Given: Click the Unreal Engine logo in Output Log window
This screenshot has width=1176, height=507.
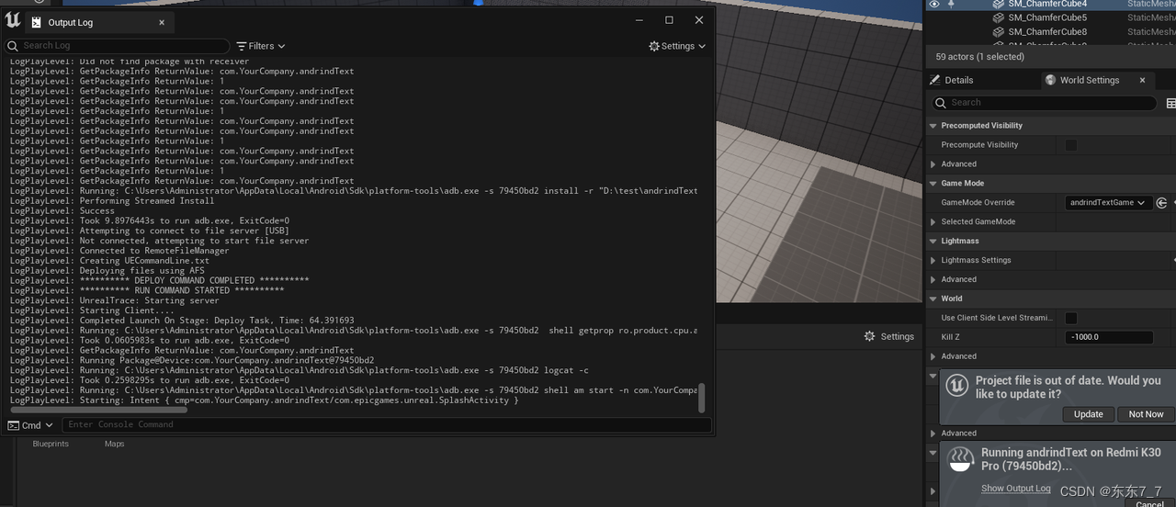Looking at the screenshot, I should click(x=12, y=20).
